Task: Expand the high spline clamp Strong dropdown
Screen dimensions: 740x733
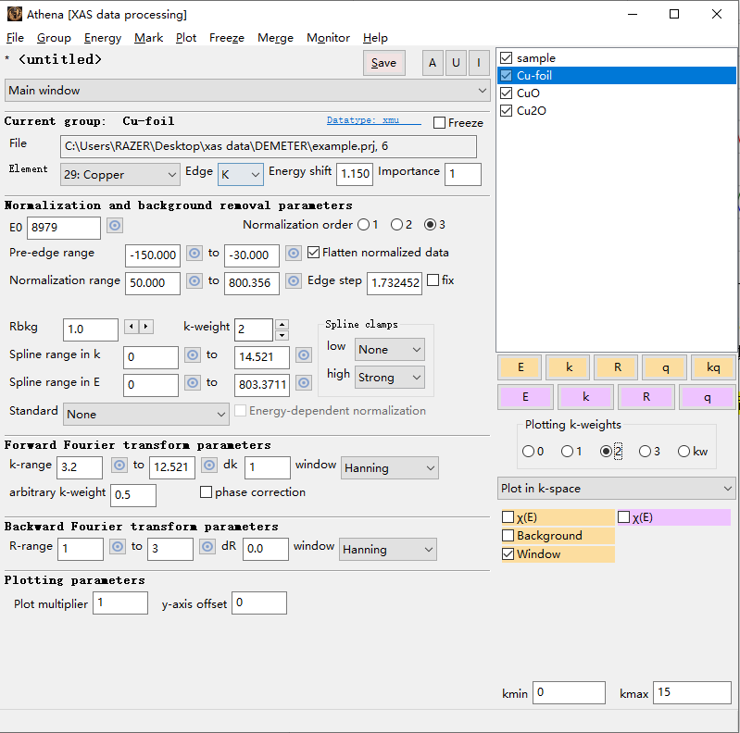Action: coord(389,378)
